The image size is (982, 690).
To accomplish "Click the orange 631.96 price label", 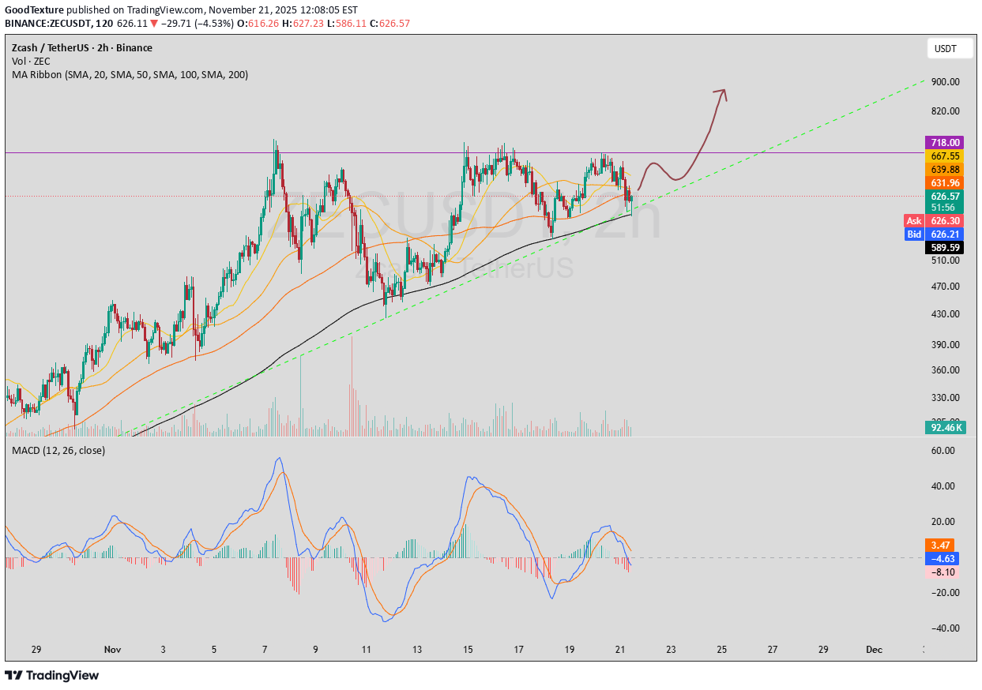I will point(945,183).
